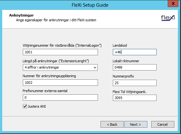
Task: Go back with the Back button
Action: pos(112,124)
